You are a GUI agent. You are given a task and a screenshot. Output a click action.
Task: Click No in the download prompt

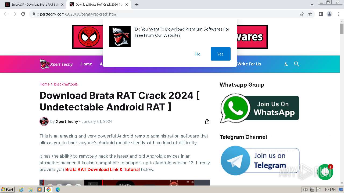pyautogui.click(x=198, y=54)
